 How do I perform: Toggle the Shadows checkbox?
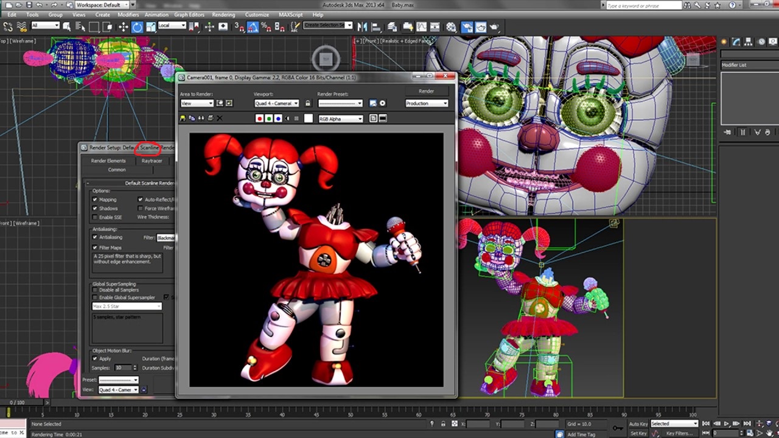tap(95, 208)
